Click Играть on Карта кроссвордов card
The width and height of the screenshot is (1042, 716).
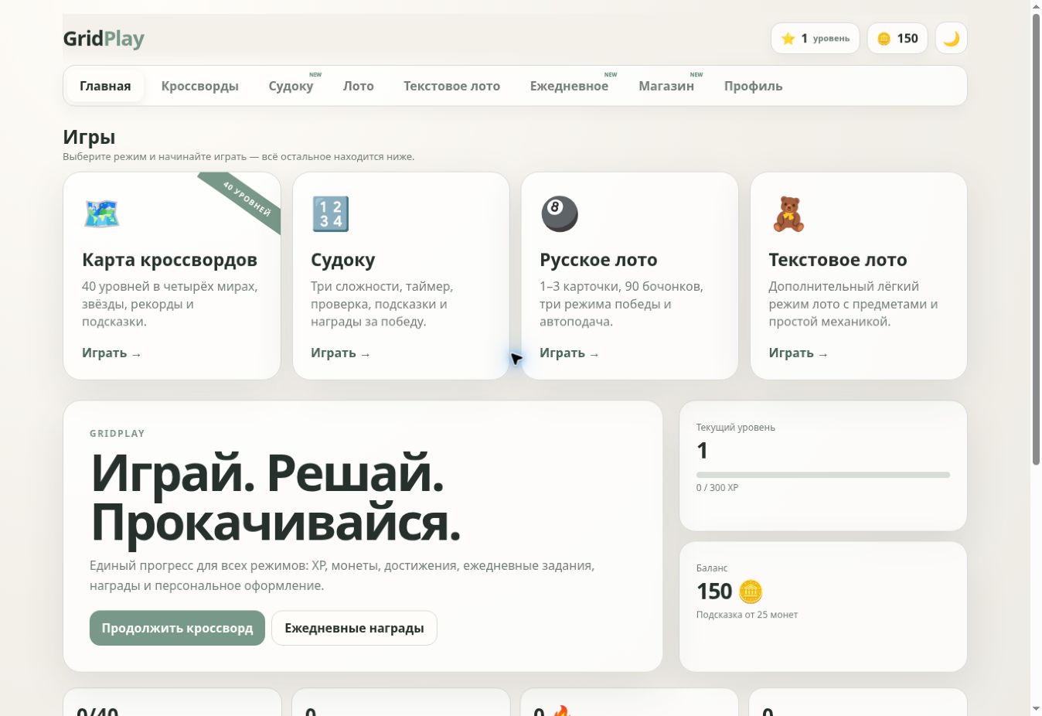111,353
